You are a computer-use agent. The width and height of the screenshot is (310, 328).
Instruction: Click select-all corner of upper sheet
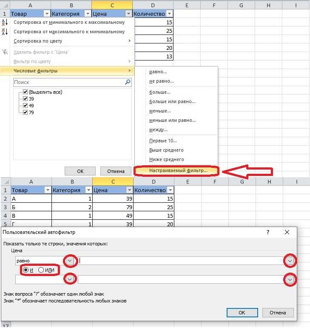click(x=5, y=5)
